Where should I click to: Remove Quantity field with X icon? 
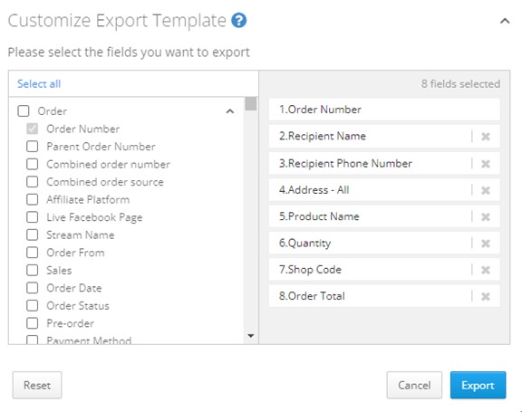coord(486,244)
